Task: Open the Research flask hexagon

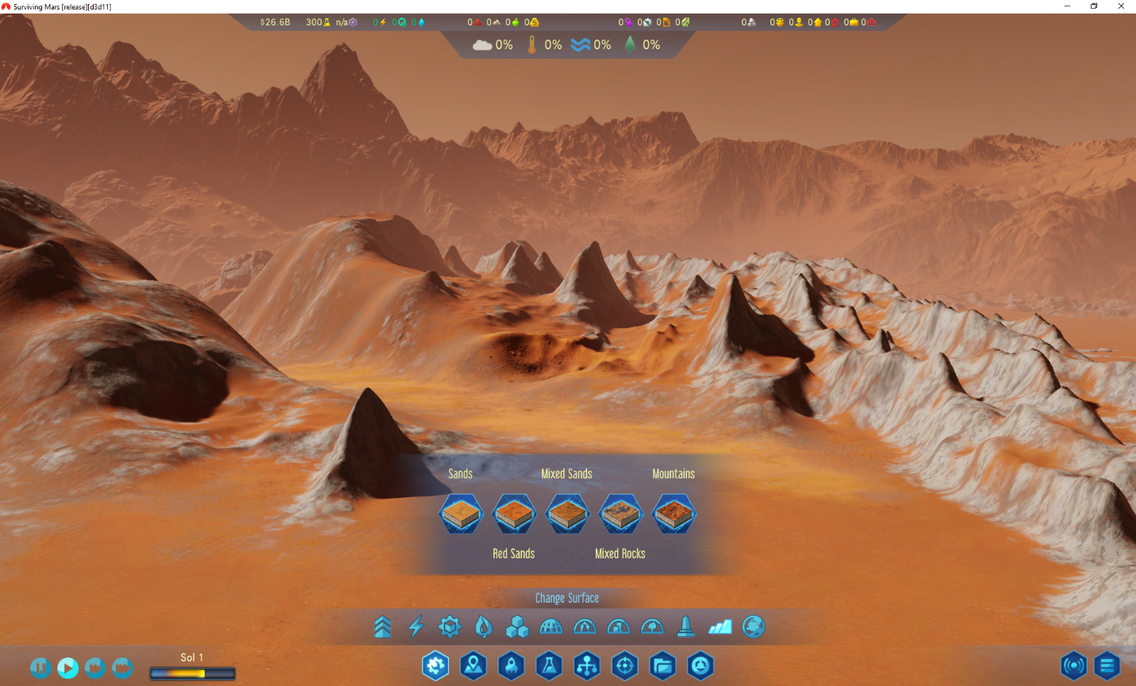Action: pyautogui.click(x=549, y=665)
